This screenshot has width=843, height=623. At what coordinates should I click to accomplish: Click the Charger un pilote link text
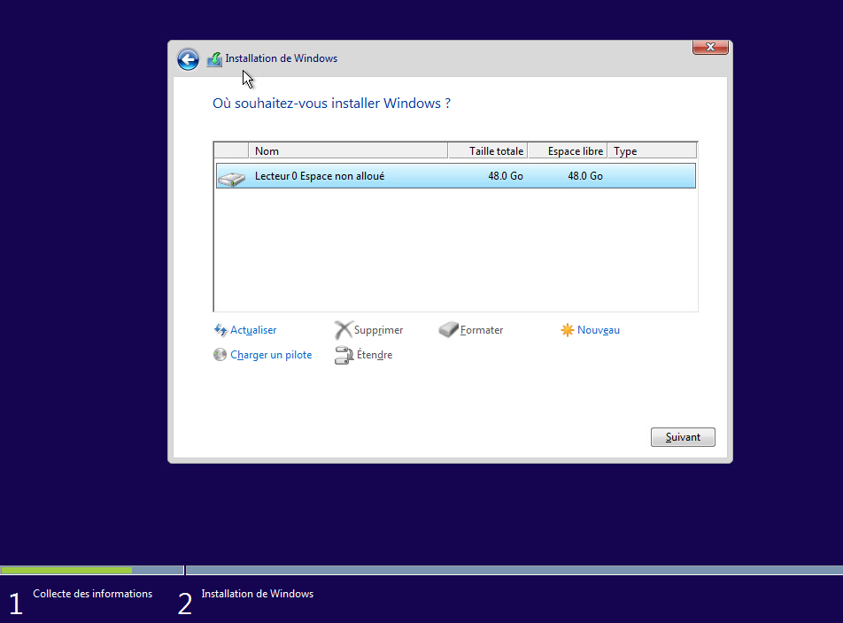271,355
